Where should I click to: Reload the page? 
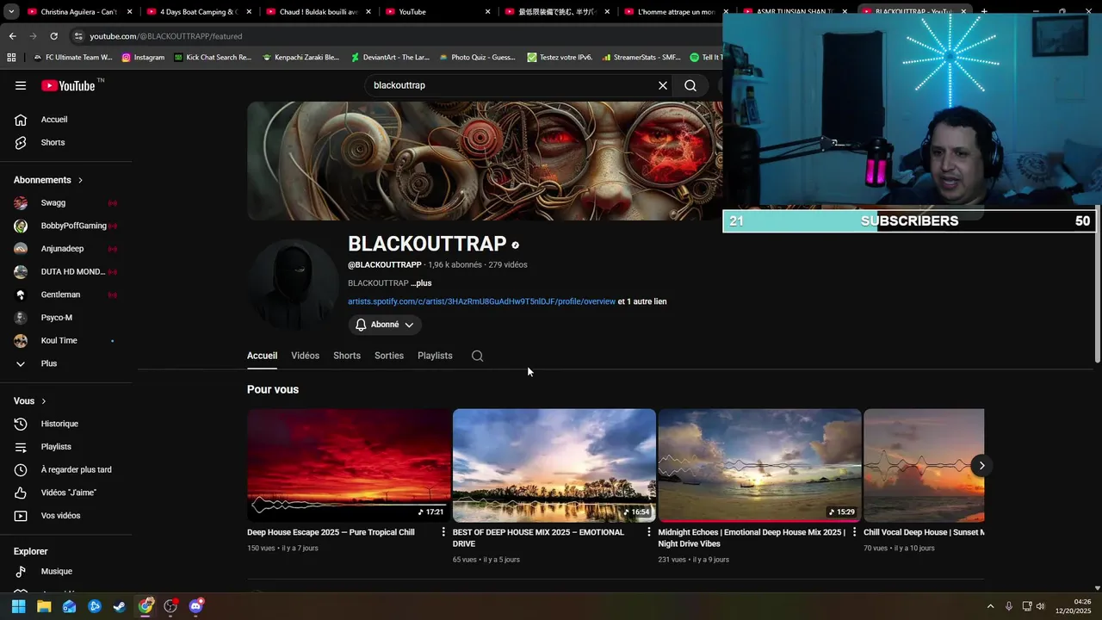[53, 36]
